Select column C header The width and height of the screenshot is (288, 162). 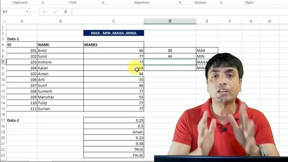[114, 21]
